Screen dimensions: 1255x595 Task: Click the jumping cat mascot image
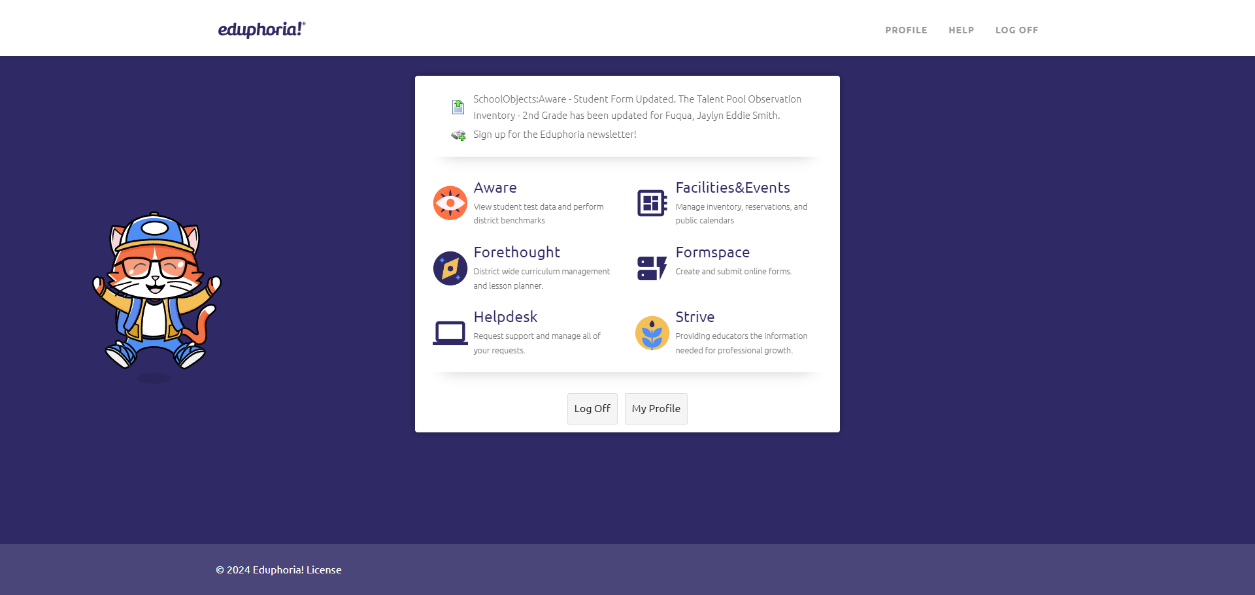click(x=156, y=292)
